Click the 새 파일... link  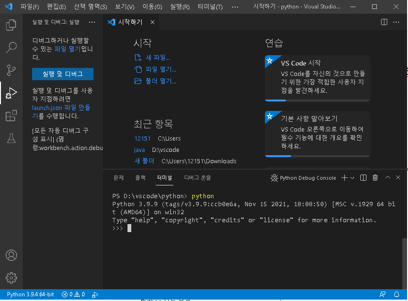[152, 58]
